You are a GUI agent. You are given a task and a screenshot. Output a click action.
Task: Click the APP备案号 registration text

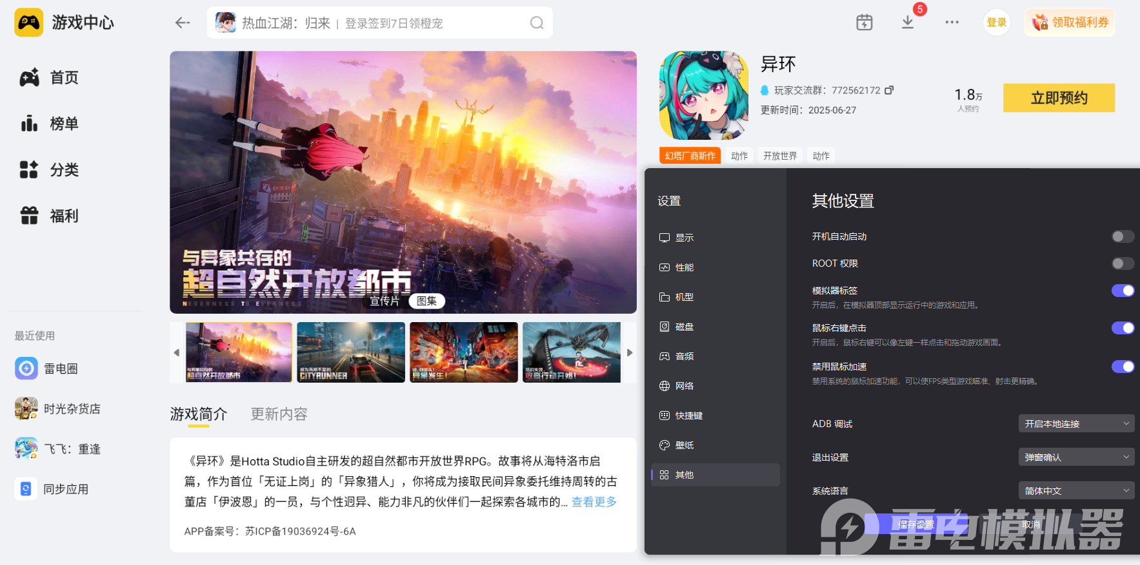[270, 531]
